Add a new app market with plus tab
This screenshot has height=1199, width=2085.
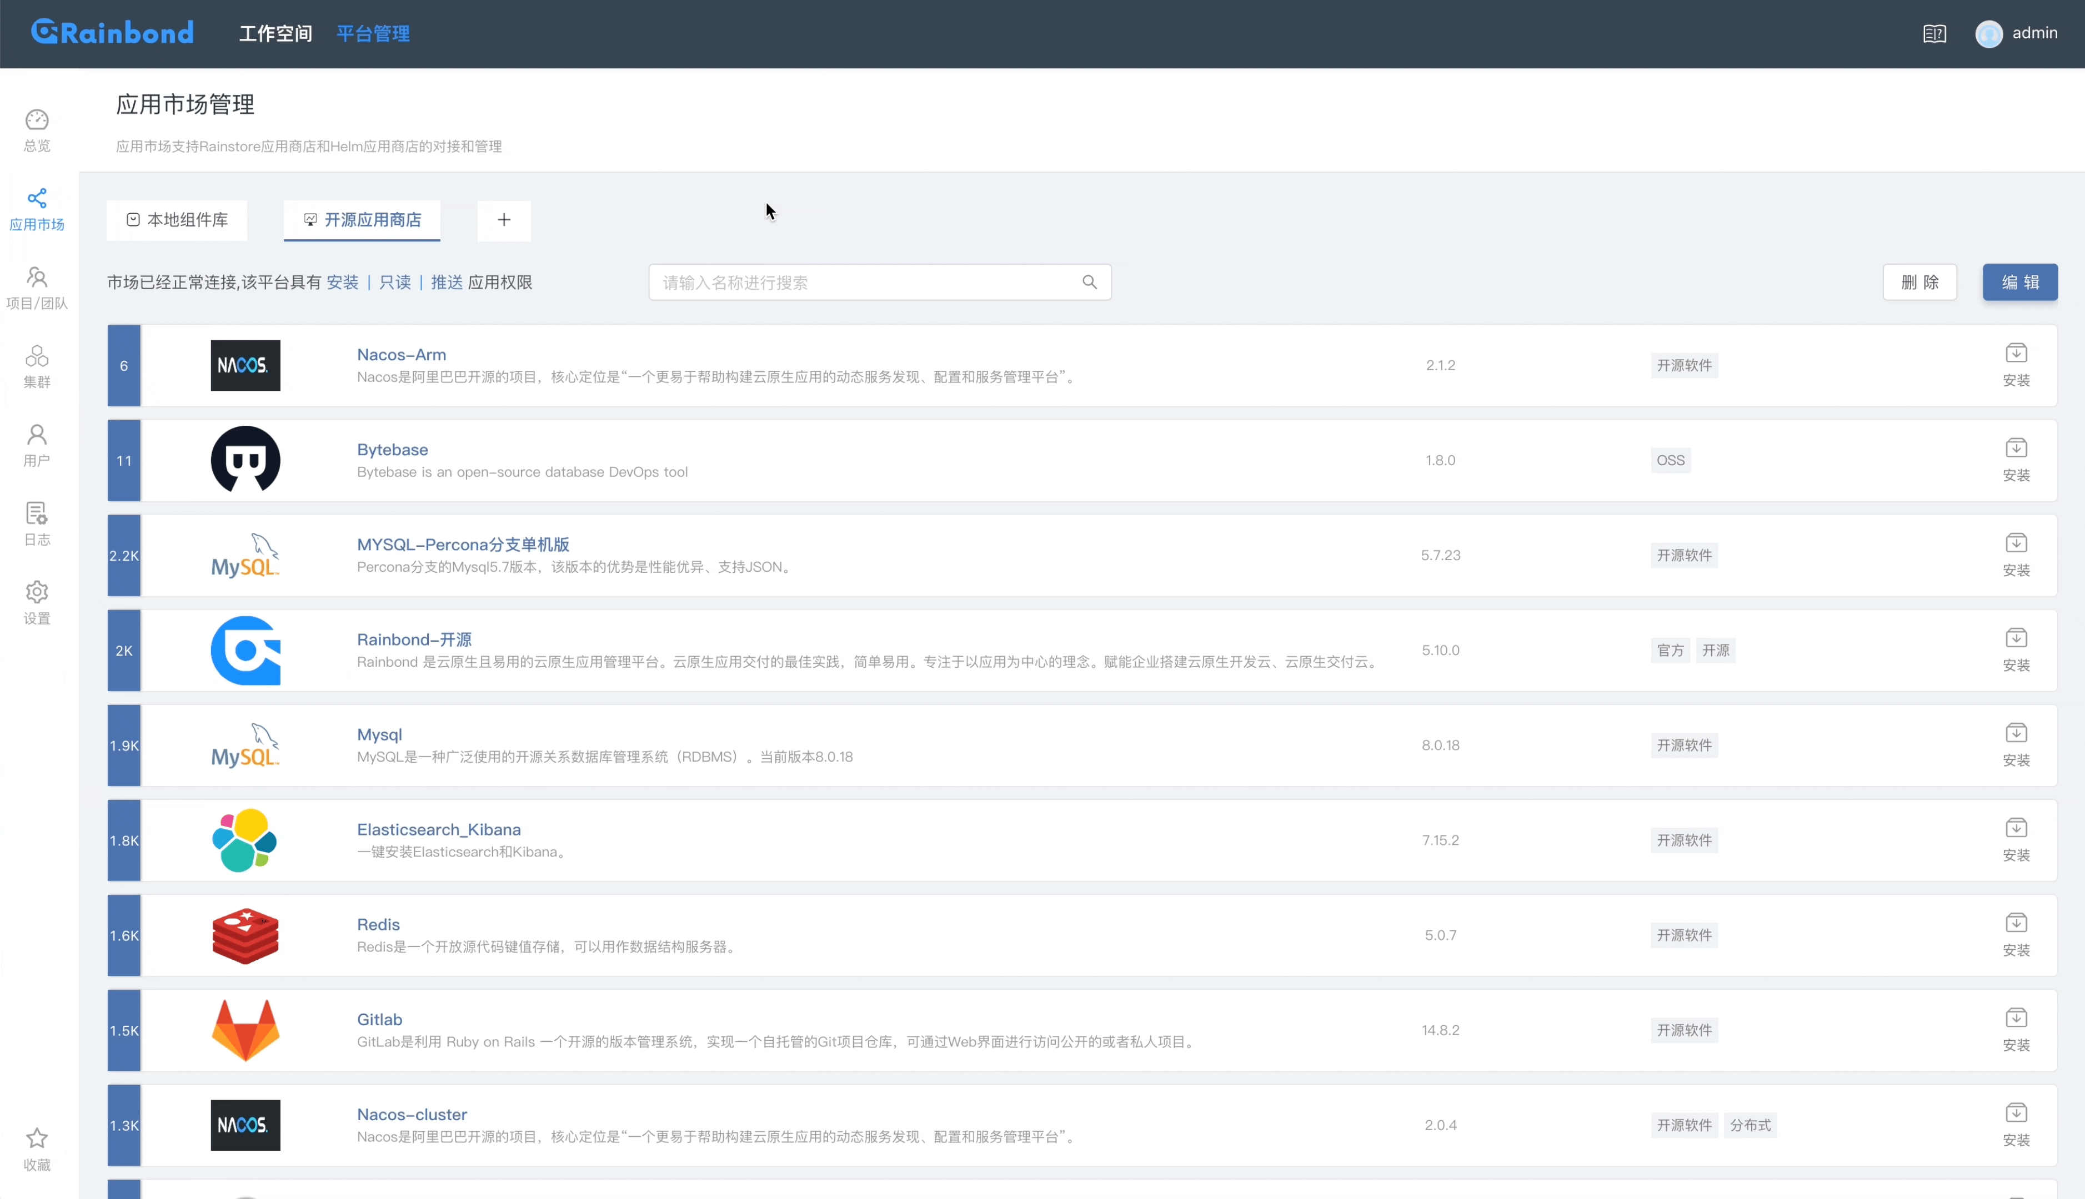point(504,220)
